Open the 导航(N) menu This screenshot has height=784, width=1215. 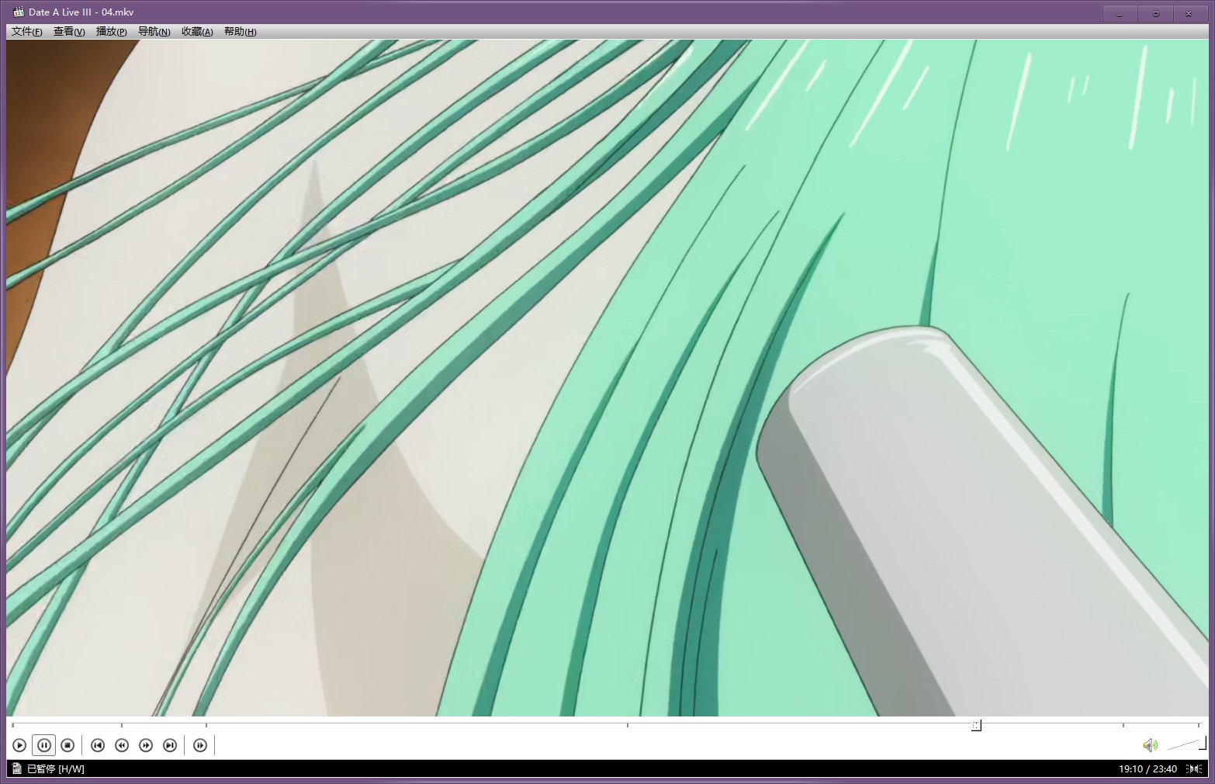pos(154,31)
